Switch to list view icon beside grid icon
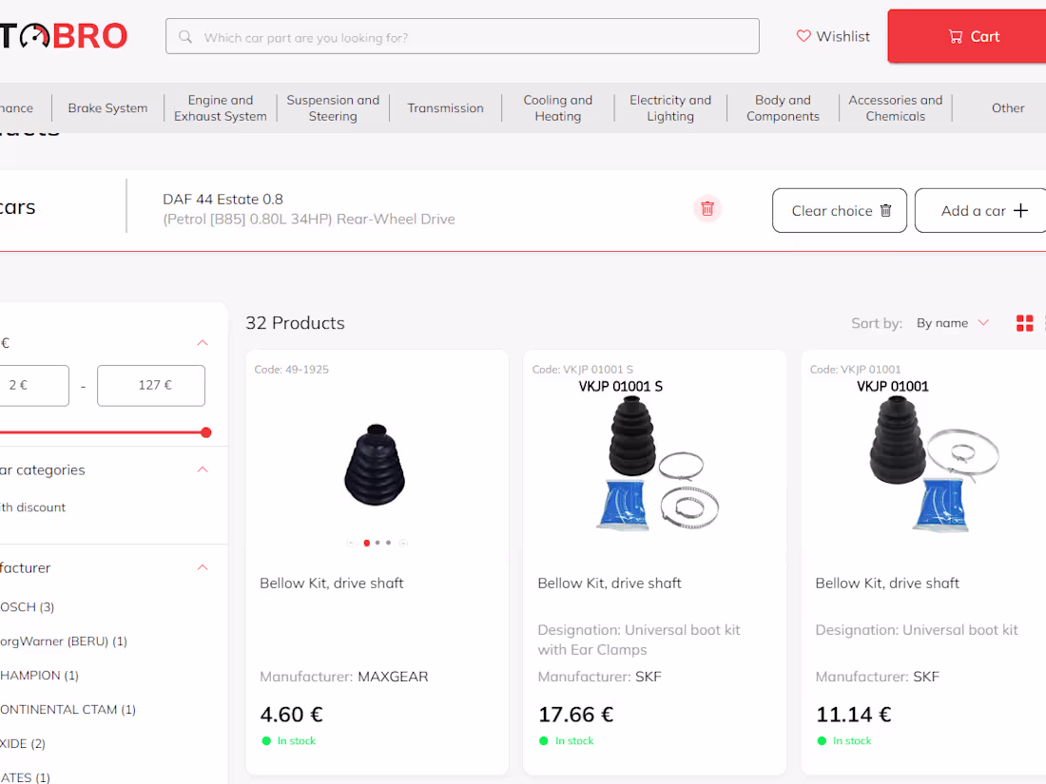 coord(1043,323)
